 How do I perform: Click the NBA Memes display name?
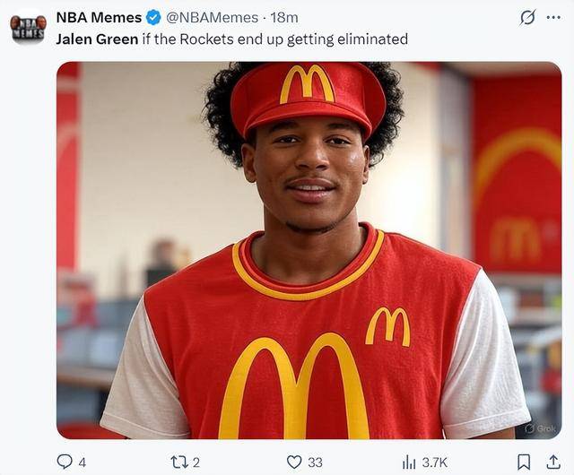pos(99,18)
